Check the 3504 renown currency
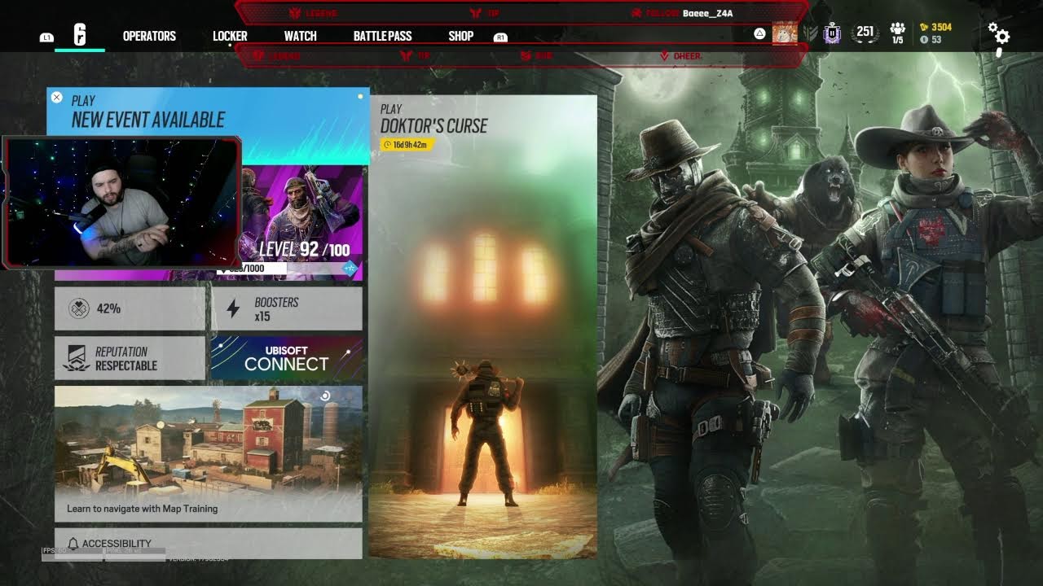Viewport: 1043px width, 586px height. [x=935, y=27]
